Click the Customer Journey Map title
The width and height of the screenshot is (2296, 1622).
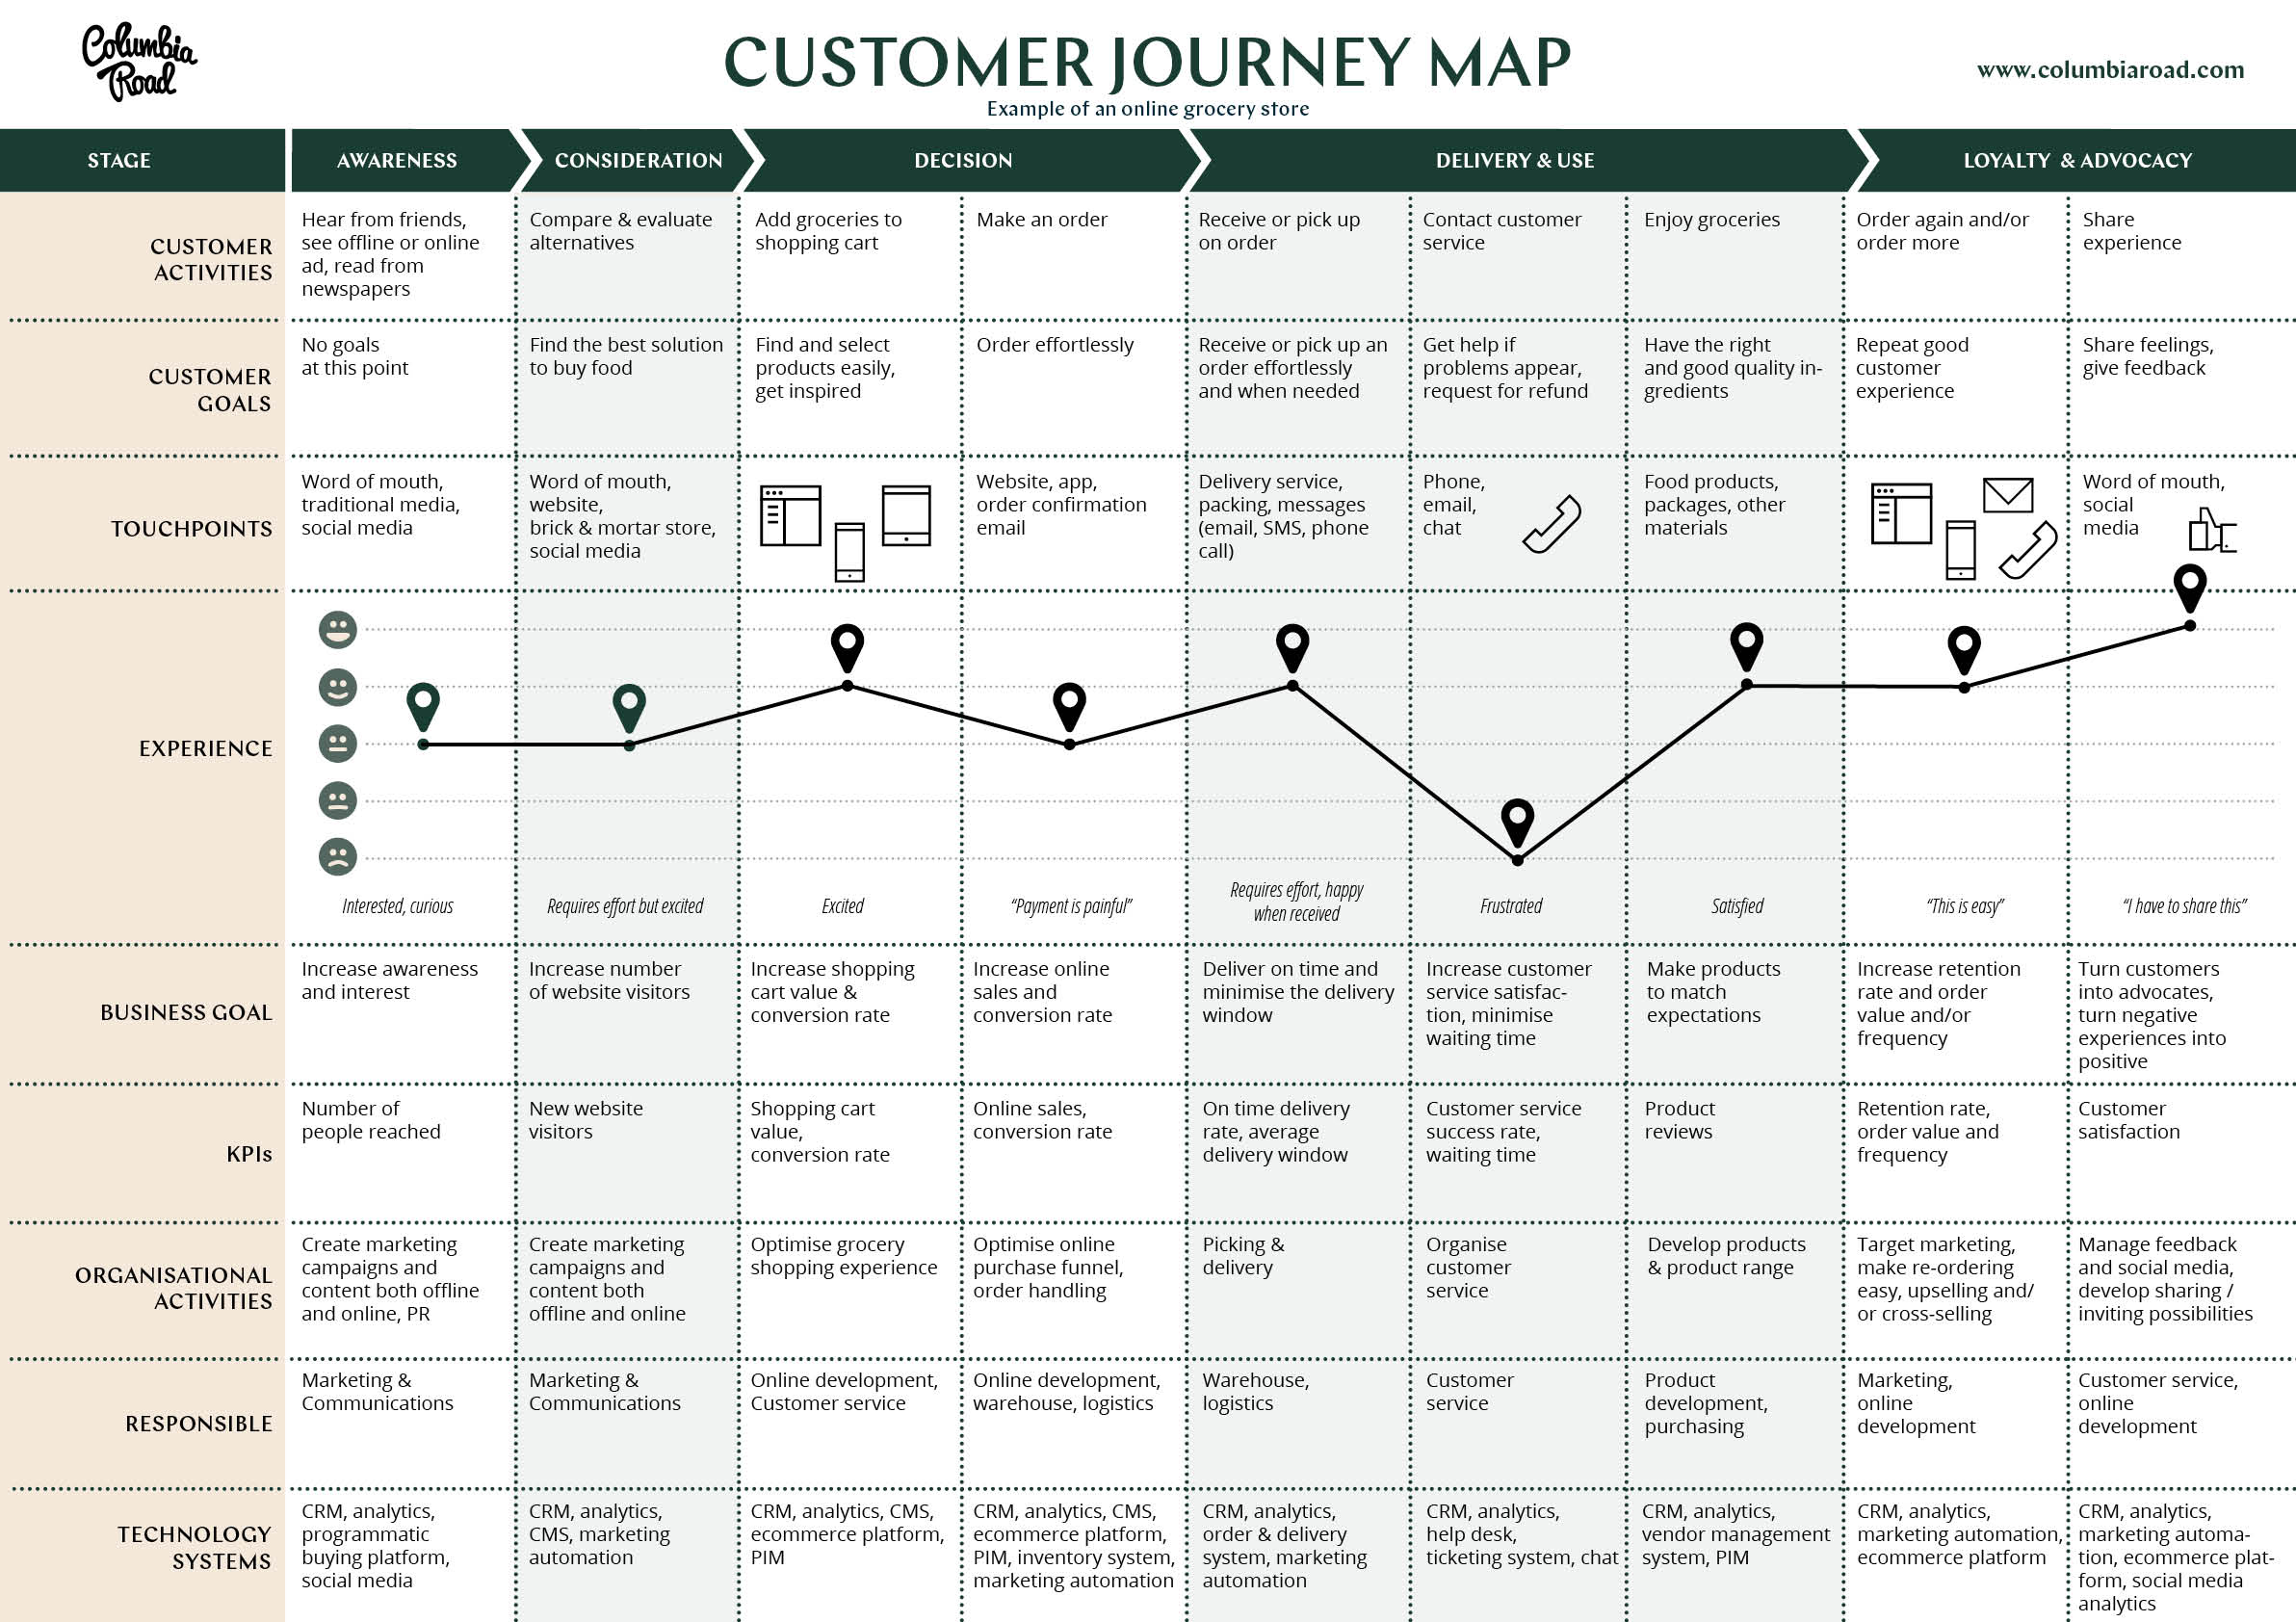(x=1148, y=53)
